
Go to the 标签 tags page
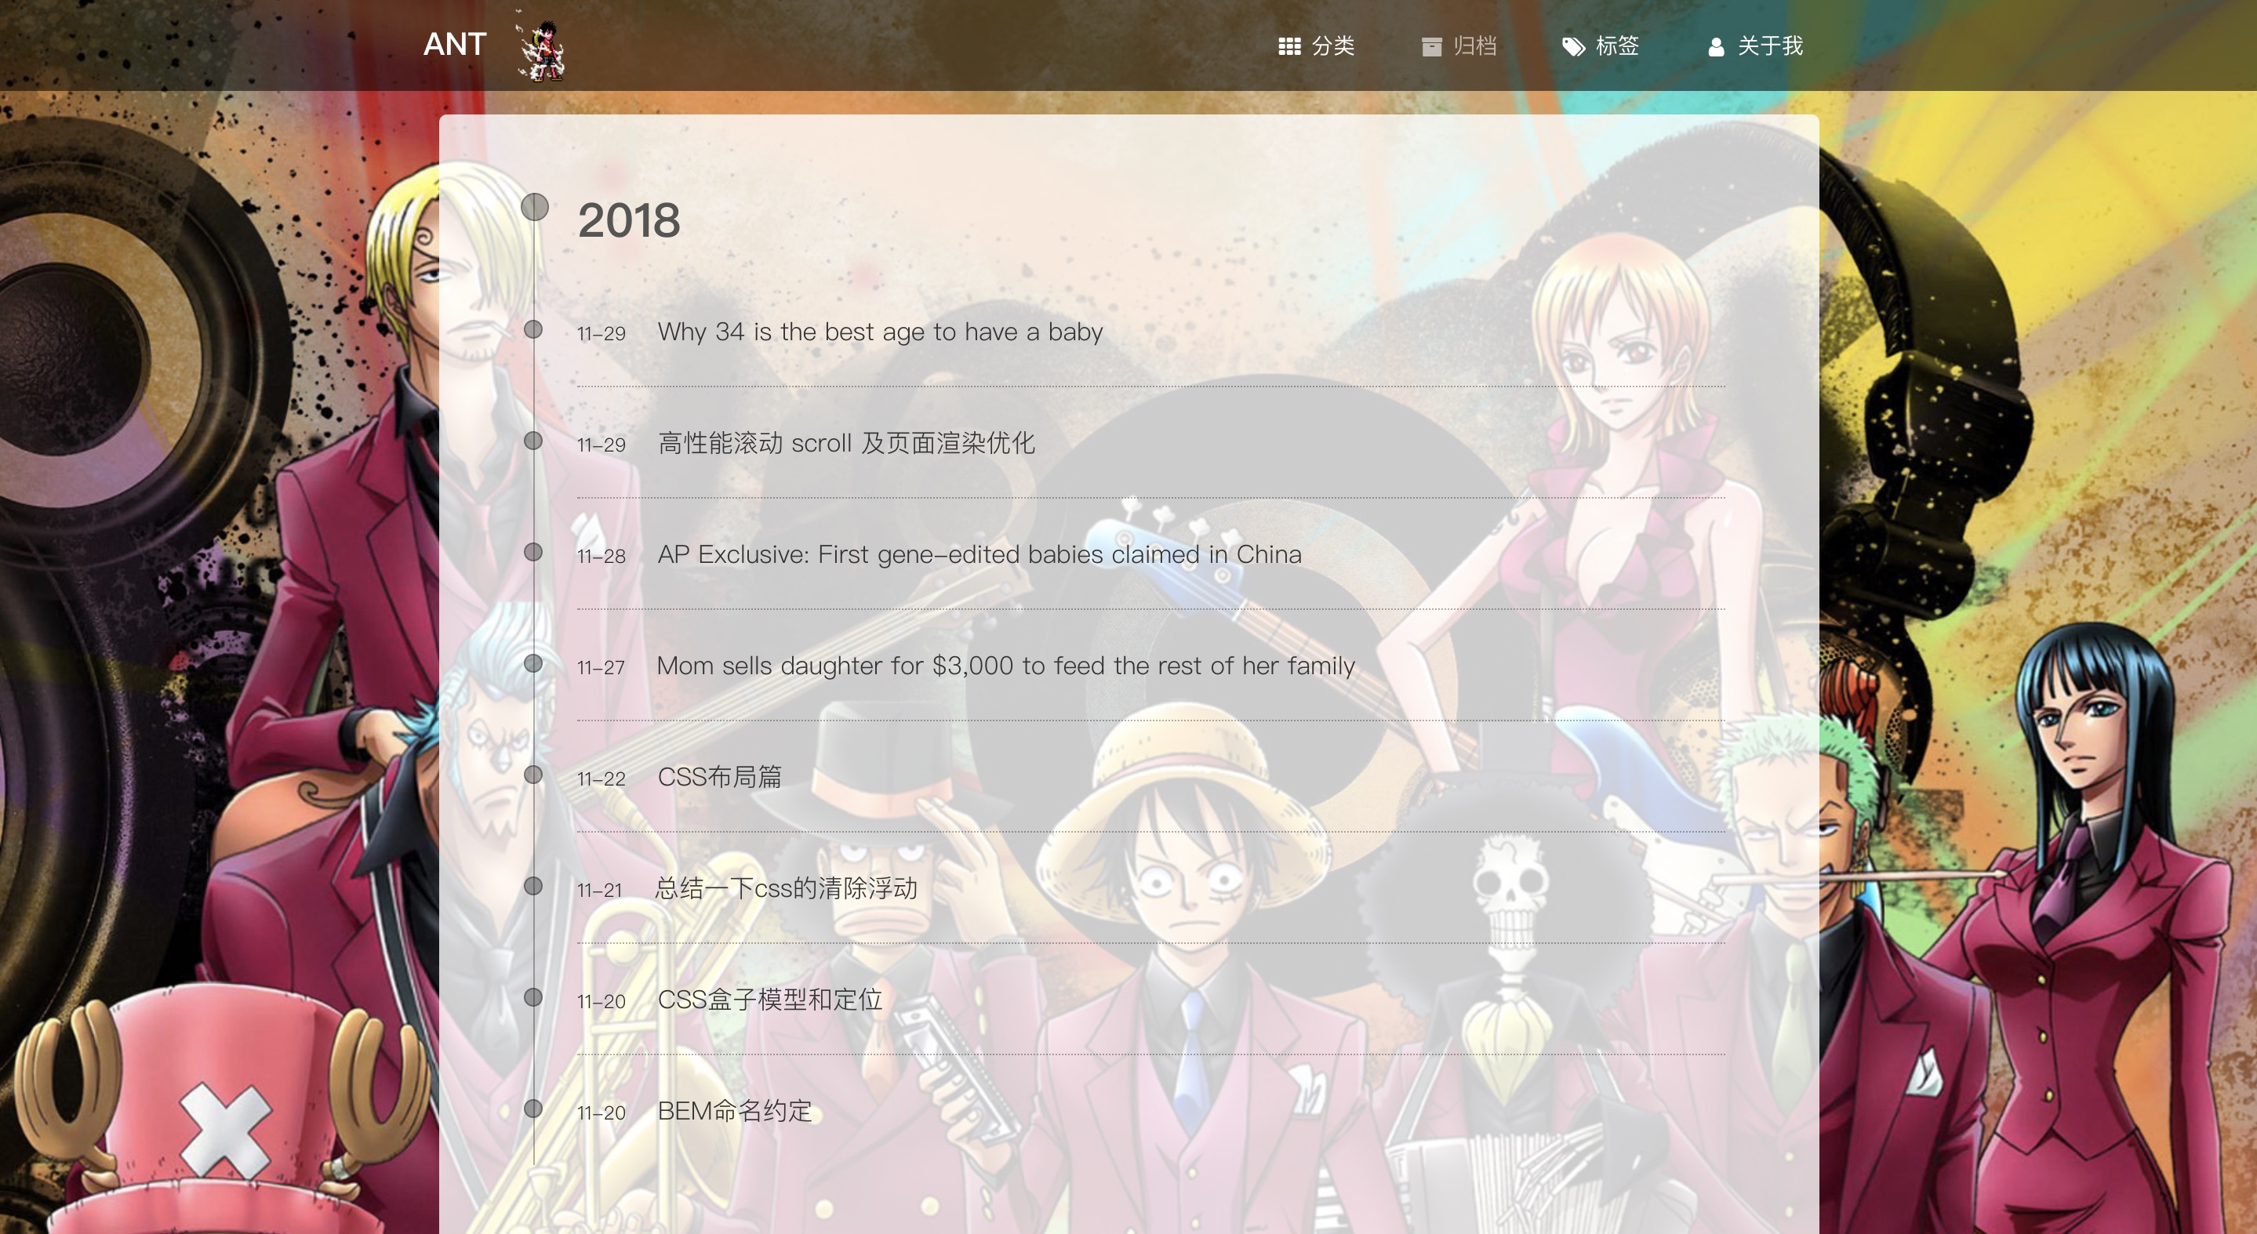click(x=1616, y=45)
